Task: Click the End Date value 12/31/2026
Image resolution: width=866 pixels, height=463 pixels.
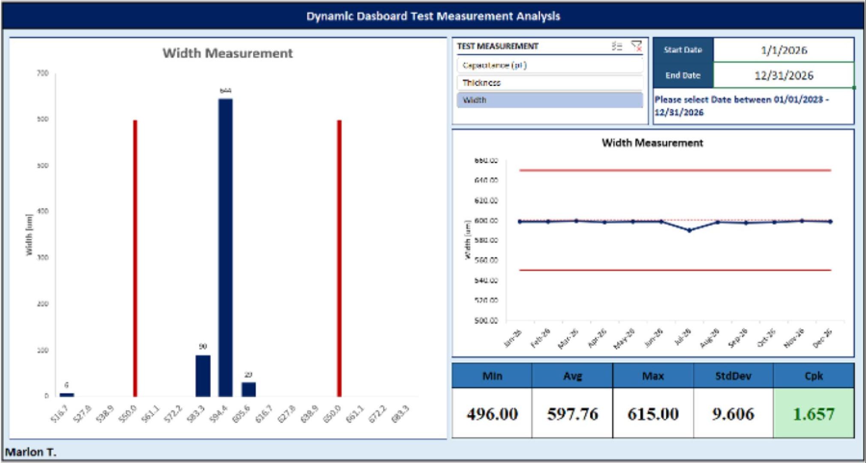Action: (x=783, y=75)
